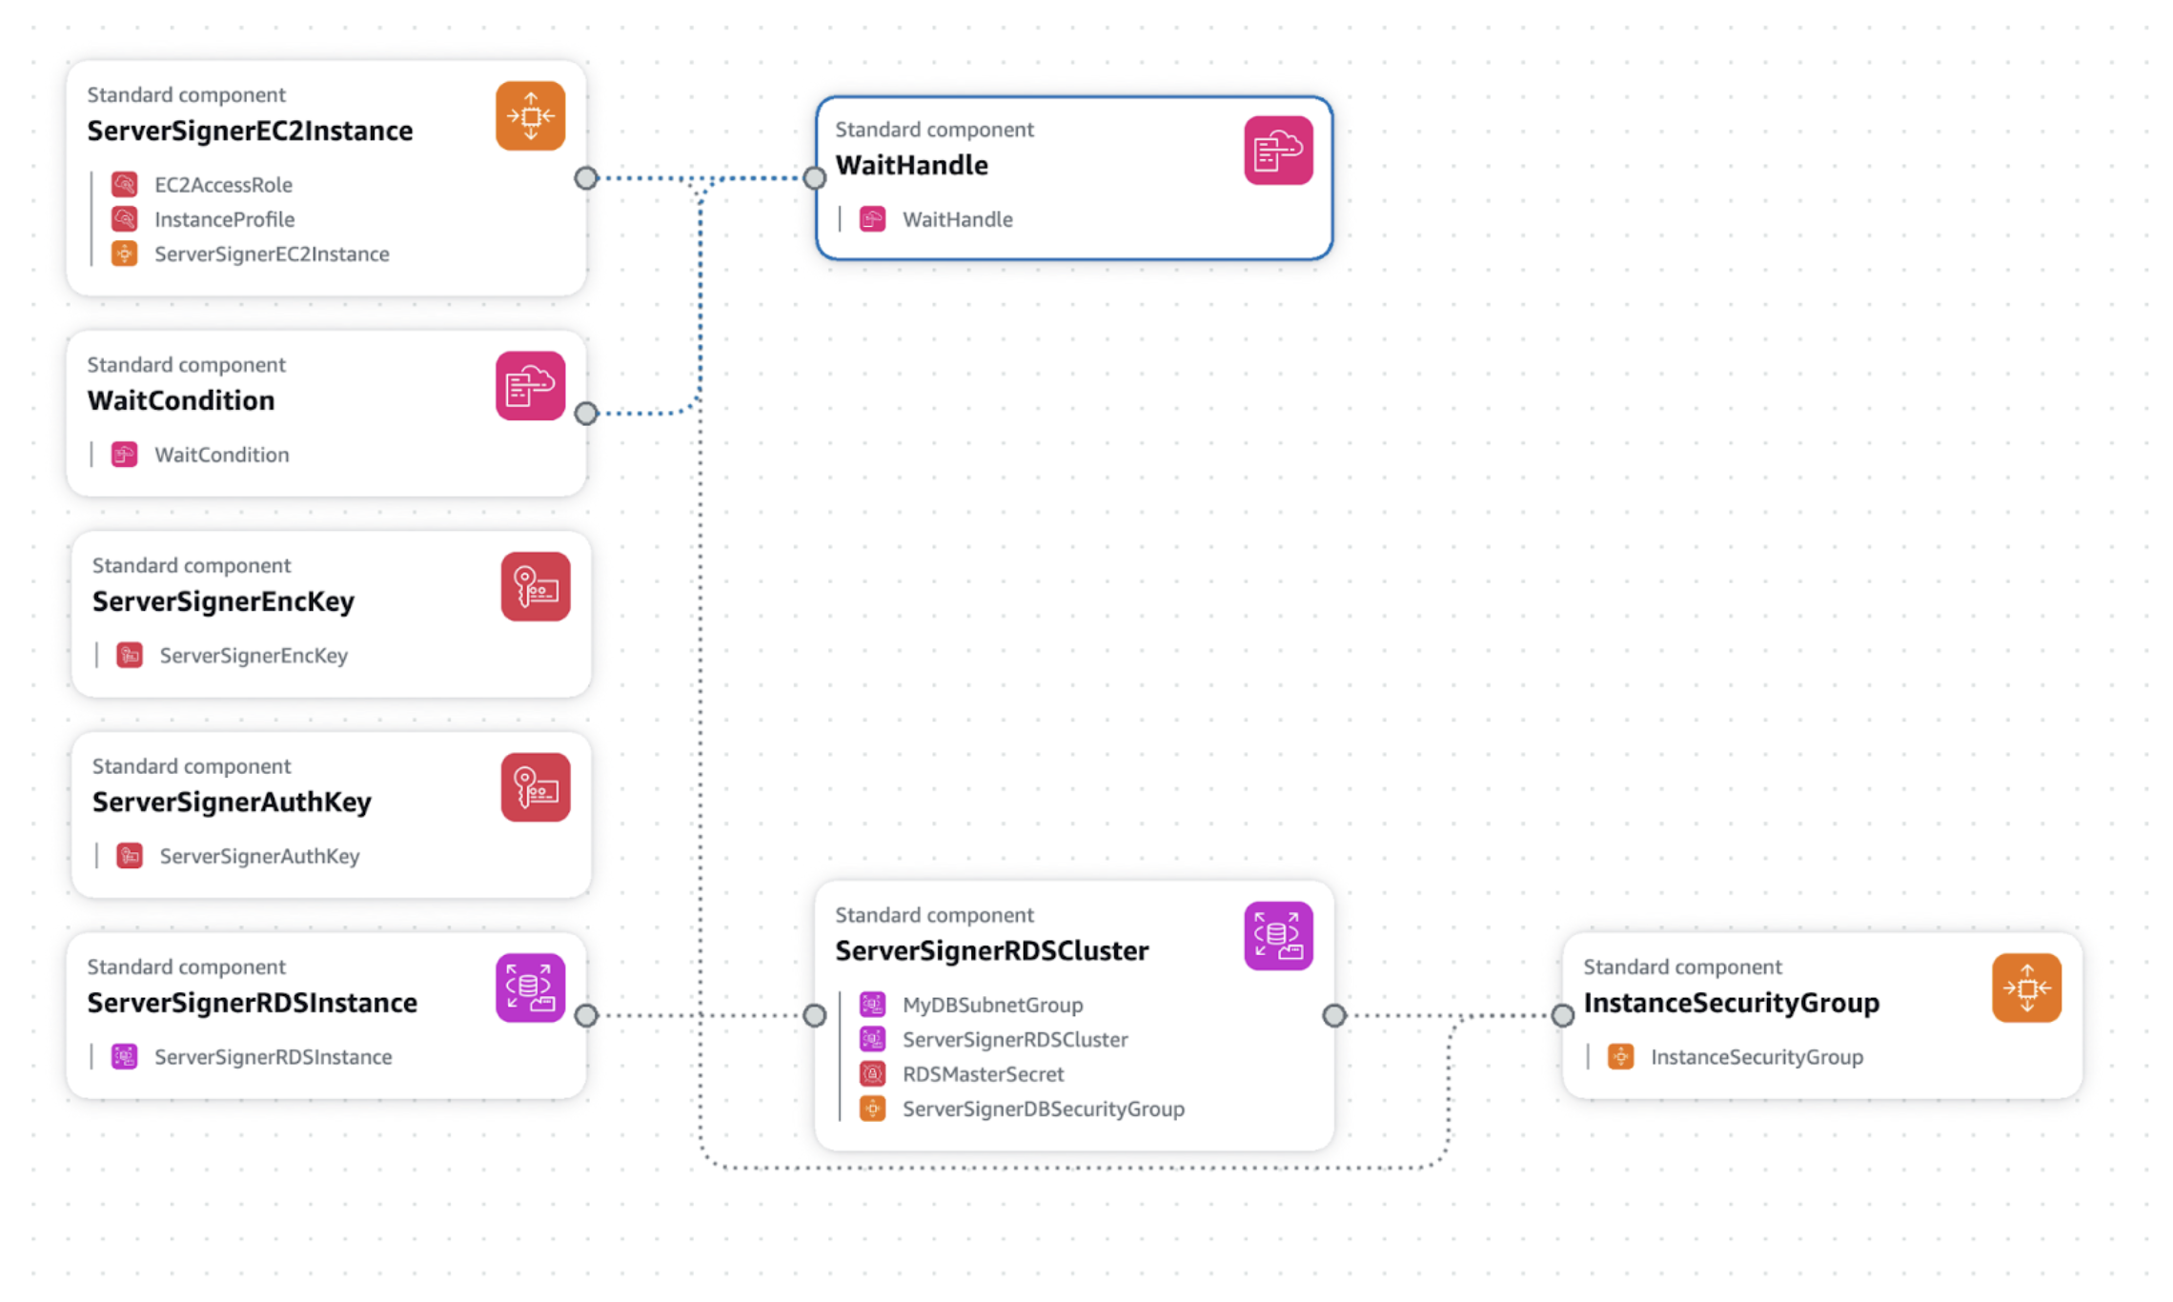Select the ServerSignerDBSecurityGroup resource entry
The width and height of the screenshot is (2173, 1302).
click(1043, 1109)
